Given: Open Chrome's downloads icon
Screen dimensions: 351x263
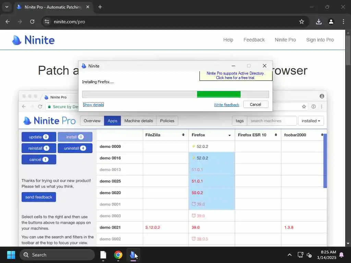Looking at the screenshot, I should 319,22.
